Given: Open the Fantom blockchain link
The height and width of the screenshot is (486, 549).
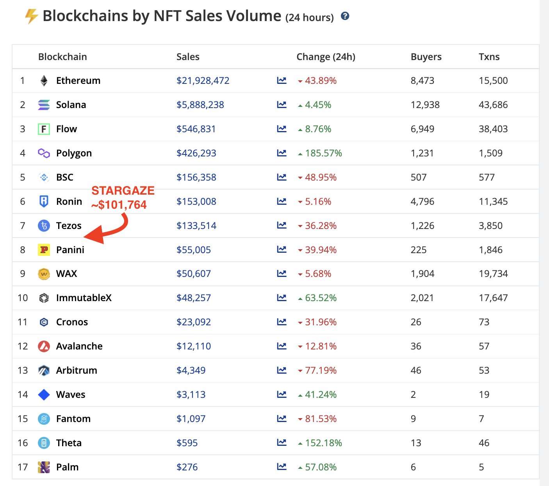Looking at the screenshot, I should tap(73, 419).
